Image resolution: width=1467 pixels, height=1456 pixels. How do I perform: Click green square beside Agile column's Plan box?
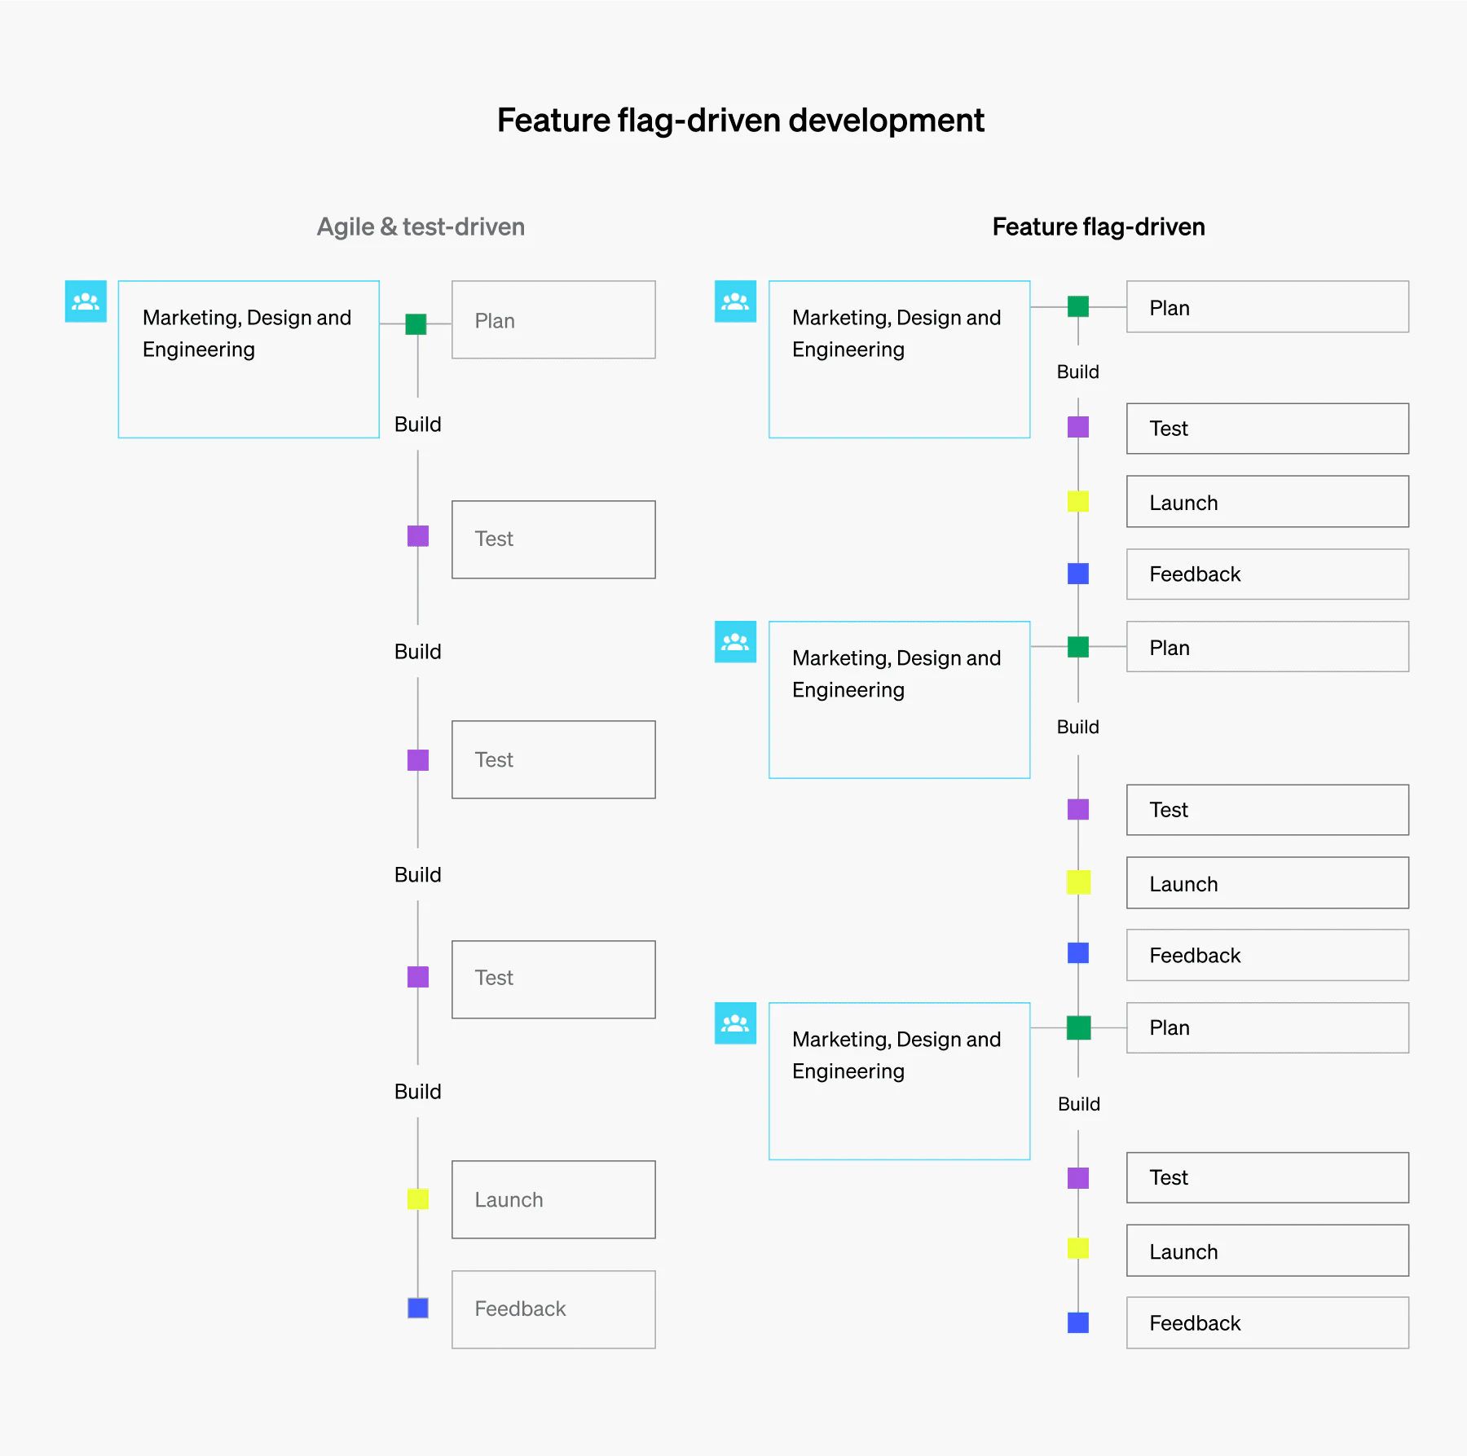click(x=416, y=324)
